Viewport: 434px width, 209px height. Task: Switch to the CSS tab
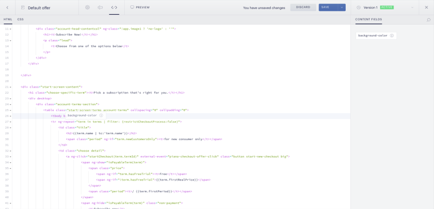click(21, 19)
